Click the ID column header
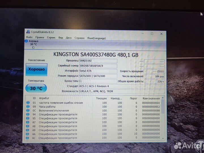 [34, 98]
